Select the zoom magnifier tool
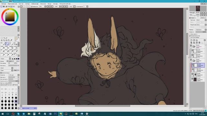The image size is (207, 116). tap(4, 40)
